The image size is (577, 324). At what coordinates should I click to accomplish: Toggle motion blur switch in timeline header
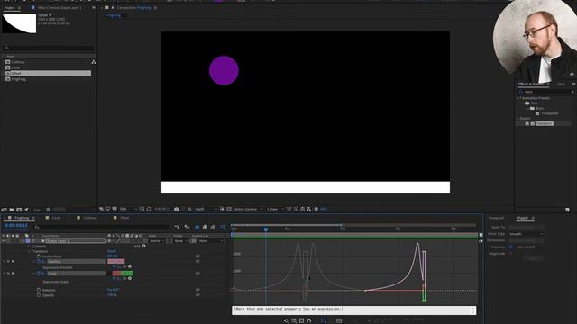point(213,227)
